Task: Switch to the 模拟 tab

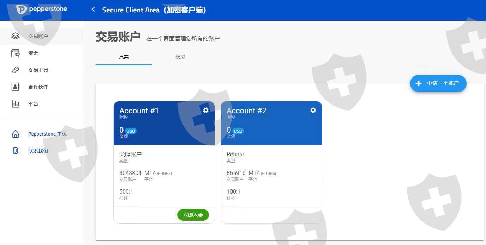Action: (180, 57)
